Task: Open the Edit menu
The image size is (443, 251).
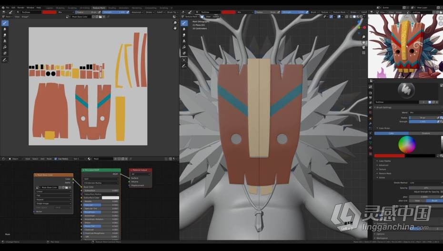Action: click(13, 8)
